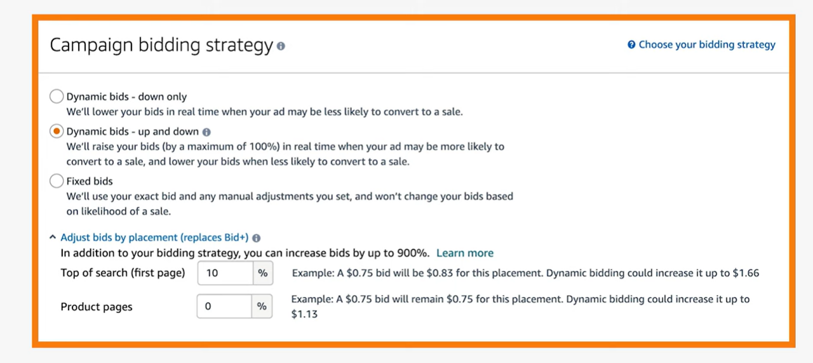Click the Product pages label text
813x363 pixels.
coord(97,307)
